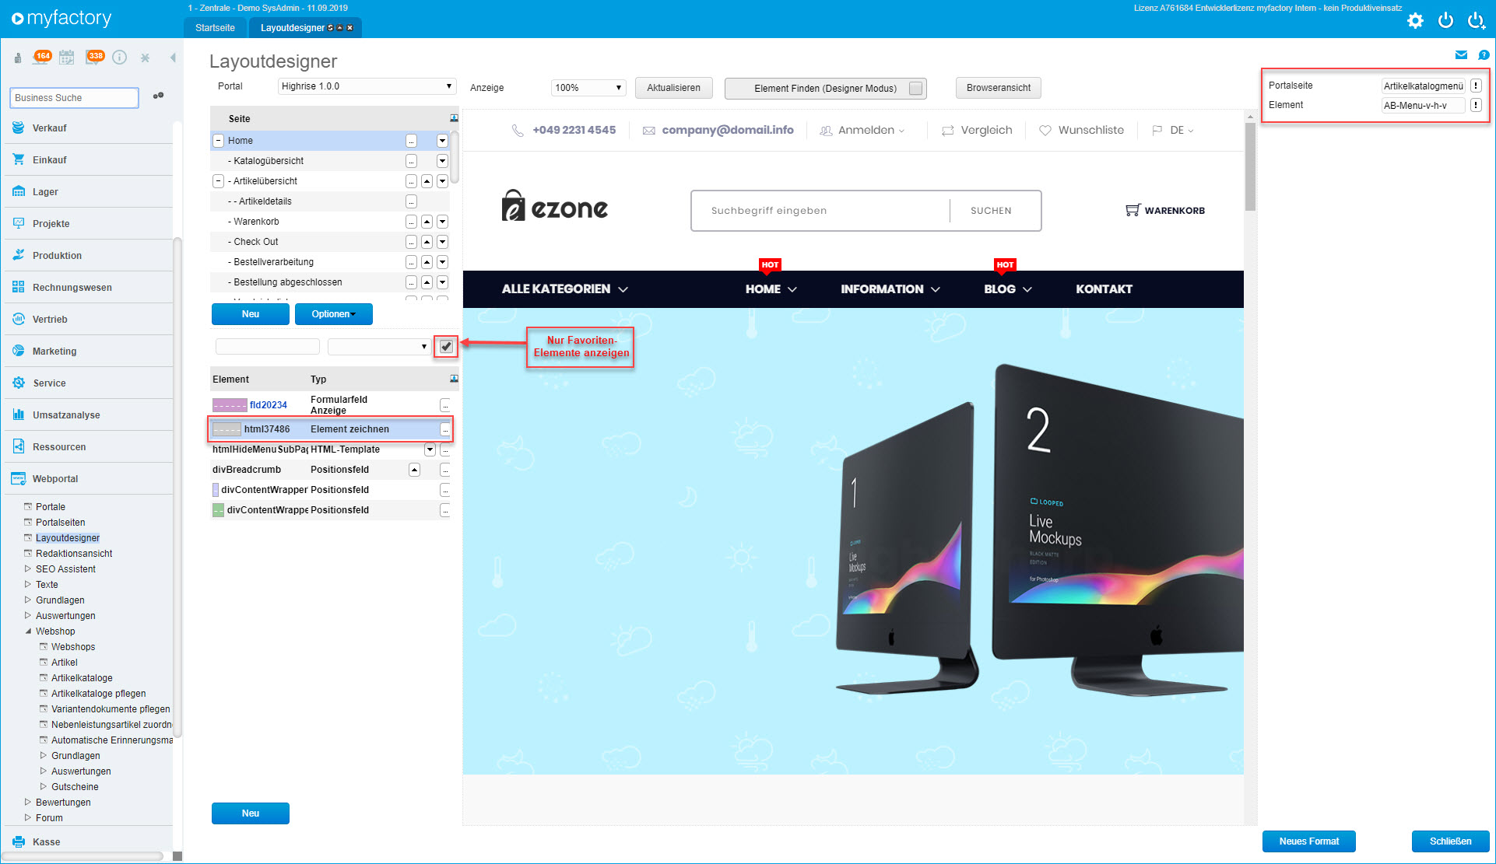The image size is (1496, 864).
Task: Move the Check Out page up arrow
Action: tap(427, 242)
